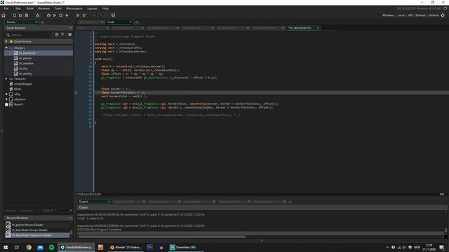Open asset browser filter funnel icon
This screenshot has height=252, width=449.
click(x=62, y=34)
